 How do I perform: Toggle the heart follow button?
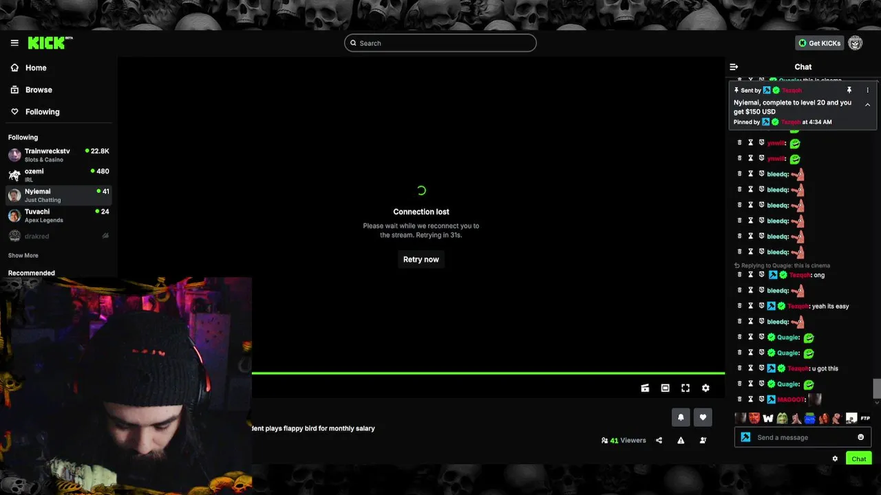click(703, 417)
